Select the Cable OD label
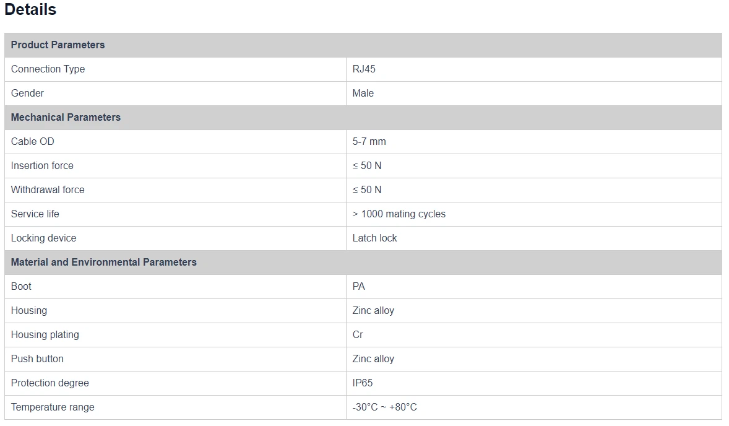 [33, 141]
